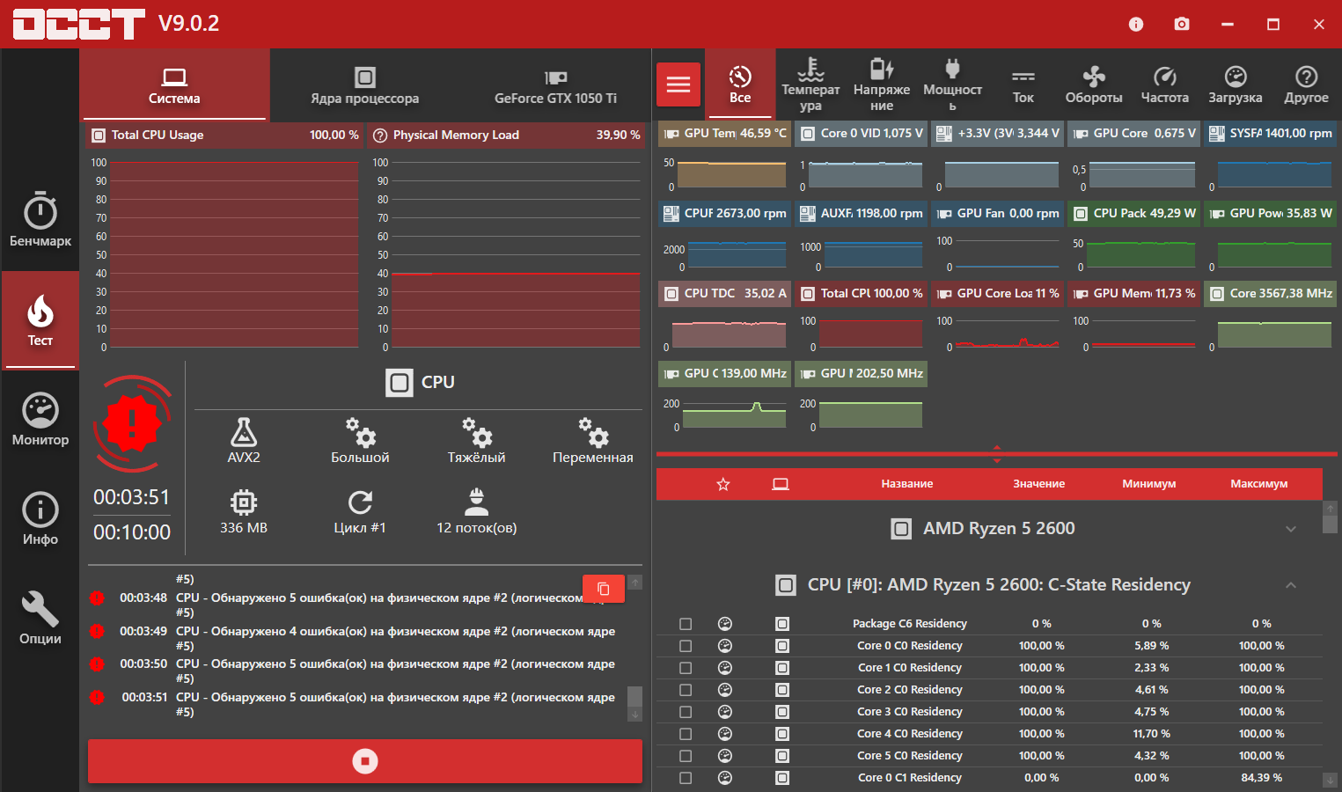The height and width of the screenshot is (792, 1342).
Task: Check the Core 0 C1 Residency checkbox
Action: [686, 778]
